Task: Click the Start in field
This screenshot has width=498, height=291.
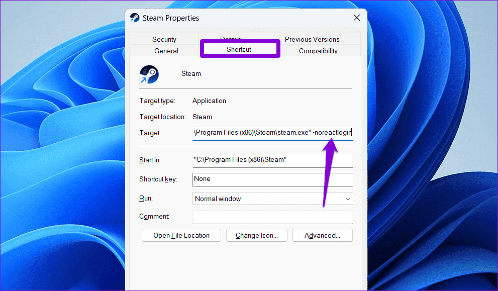Action: [x=272, y=160]
